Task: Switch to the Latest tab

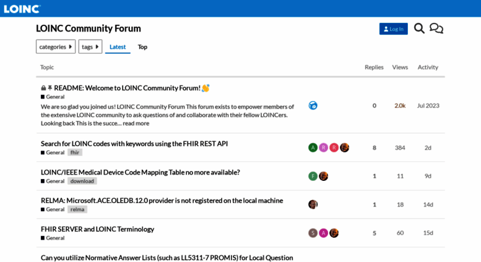Action: coord(118,47)
